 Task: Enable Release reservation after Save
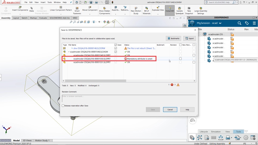pyautogui.click(x=63, y=106)
